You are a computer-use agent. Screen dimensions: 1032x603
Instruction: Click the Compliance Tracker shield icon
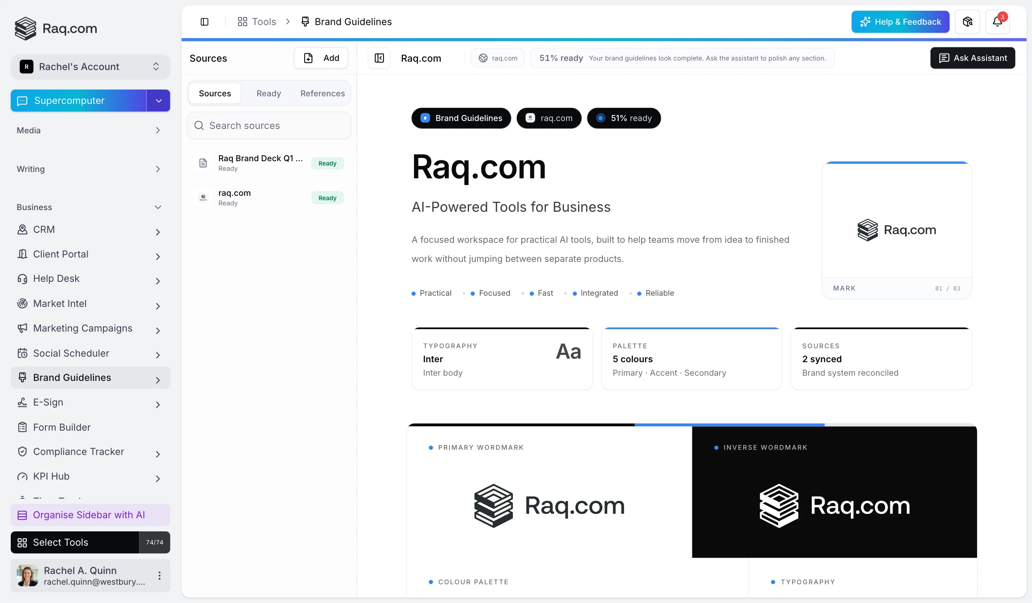click(x=23, y=451)
